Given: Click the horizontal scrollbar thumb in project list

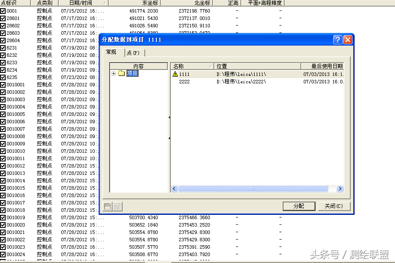Looking at the screenshot, I should point(253,189).
